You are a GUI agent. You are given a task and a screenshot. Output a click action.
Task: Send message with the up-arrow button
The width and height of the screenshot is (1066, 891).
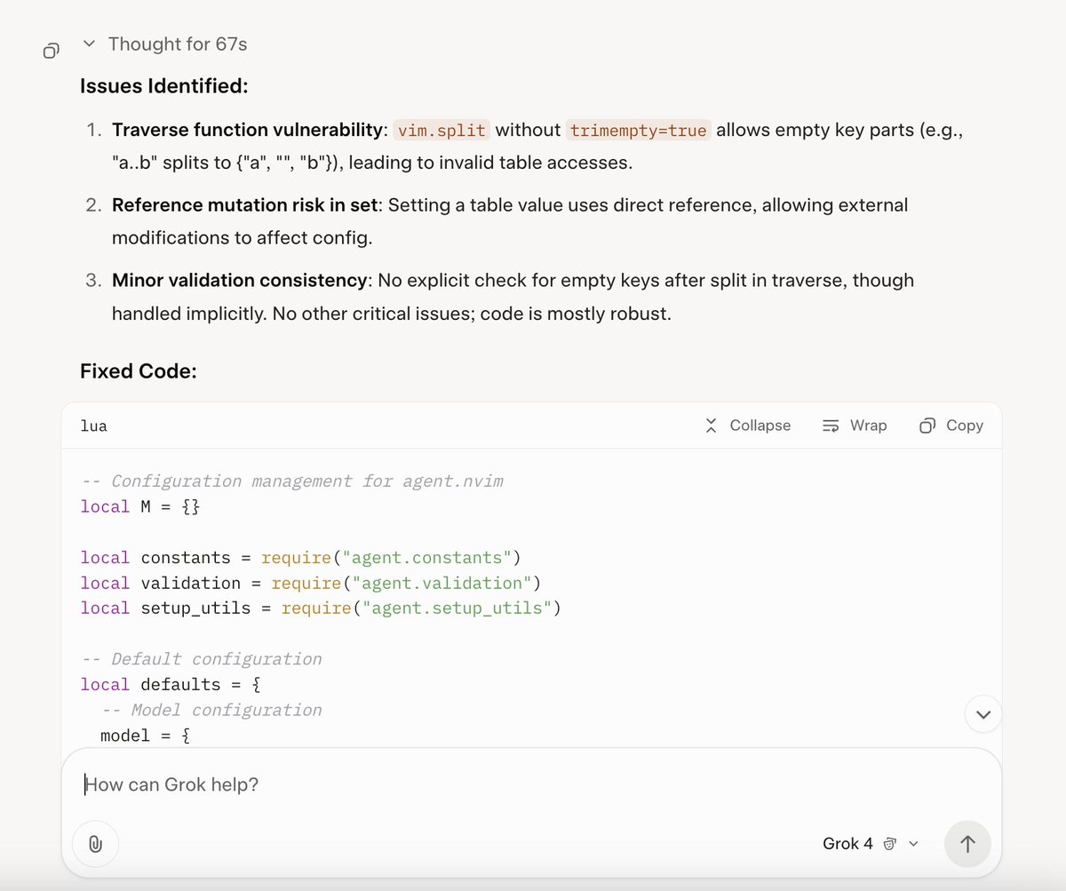[x=968, y=844]
